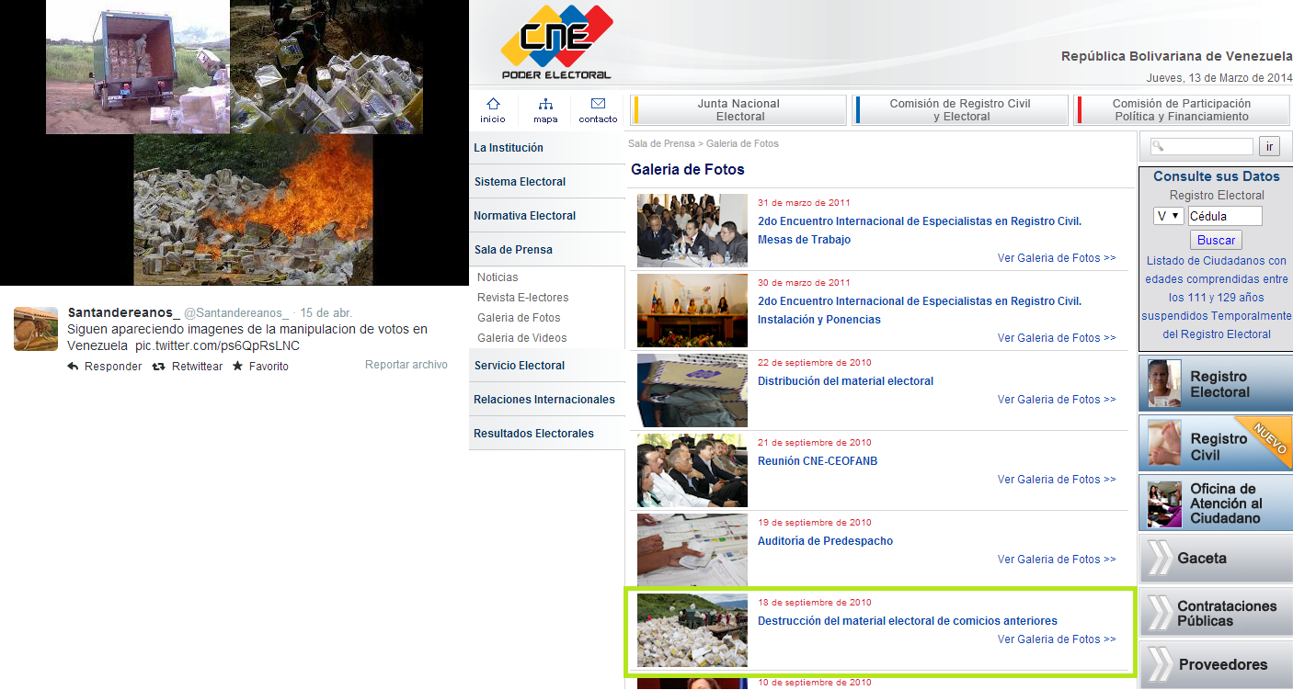Click the ir search button
The height and width of the screenshot is (690, 1293).
coord(1269,146)
